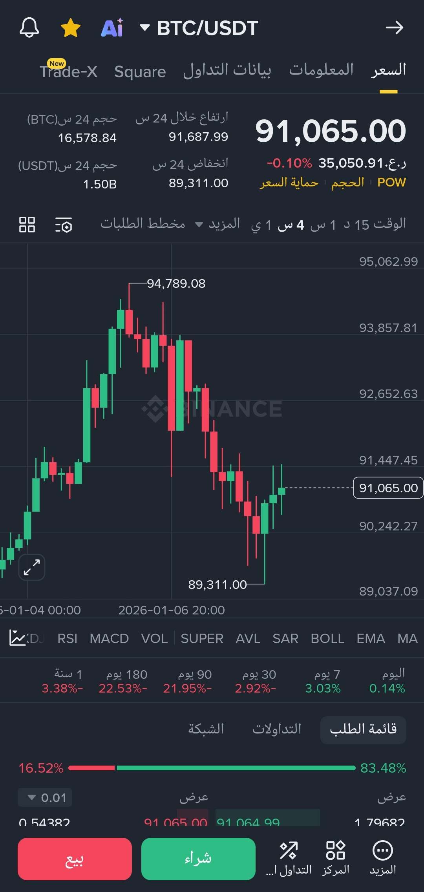This screenshot has width=424, height=892.
Task: Toggle the BOLL indicator
Action: 327,639
